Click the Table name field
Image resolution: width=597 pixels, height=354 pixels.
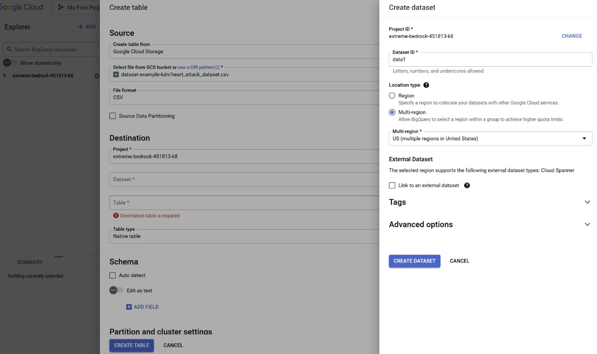[244, 203]
